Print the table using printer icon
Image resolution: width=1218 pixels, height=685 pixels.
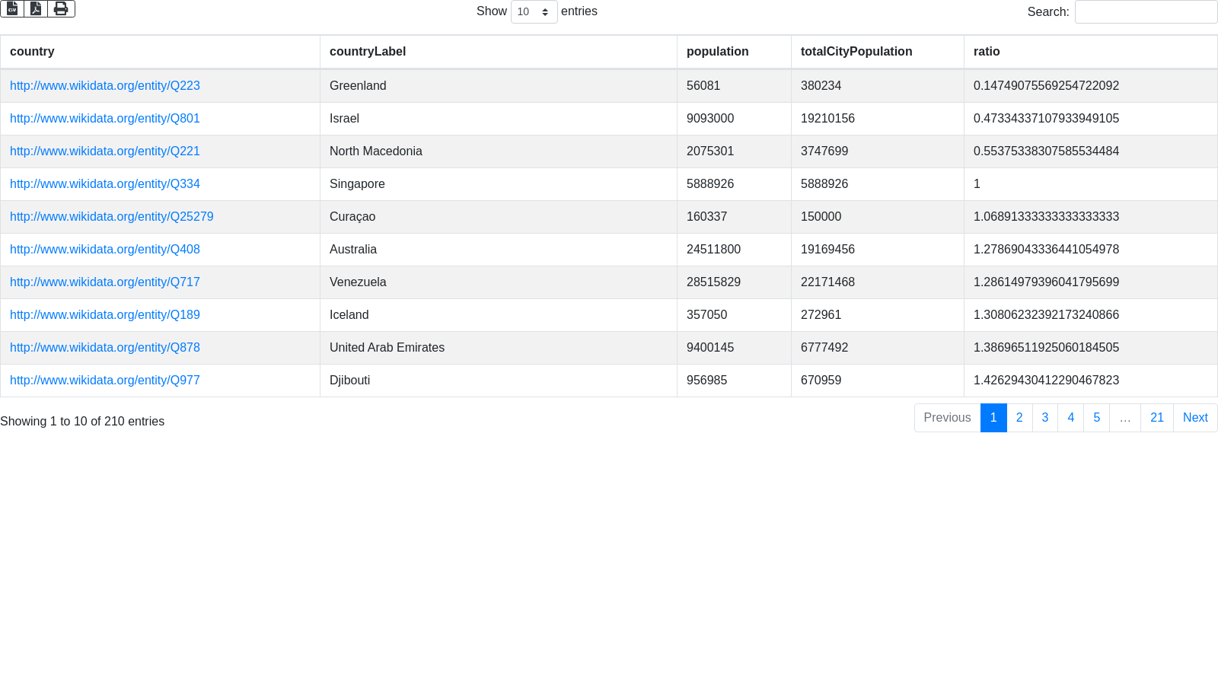tap(61, 8)
